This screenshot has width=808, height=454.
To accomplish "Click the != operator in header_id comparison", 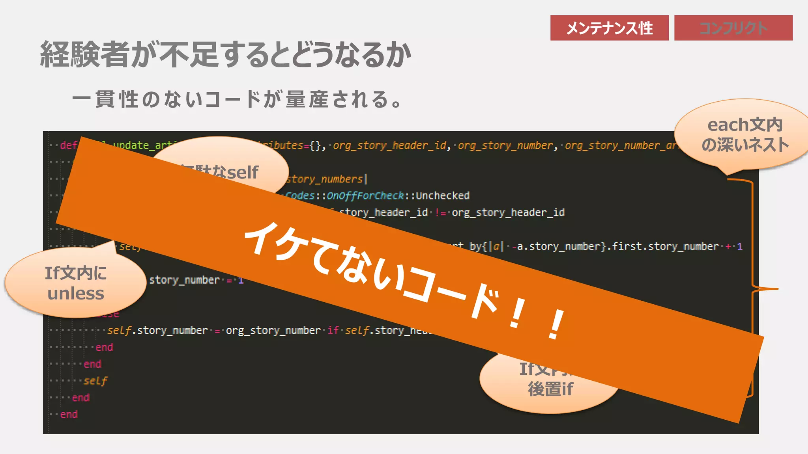I will (x=440, y=213).
